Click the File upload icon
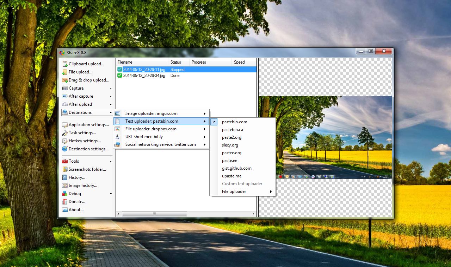The height and width of the screenshot is (267, 451). click(65, 72)
